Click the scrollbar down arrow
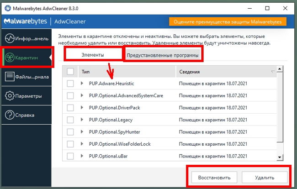The width and height of the screenshot is (297, 189). [280, 157]
